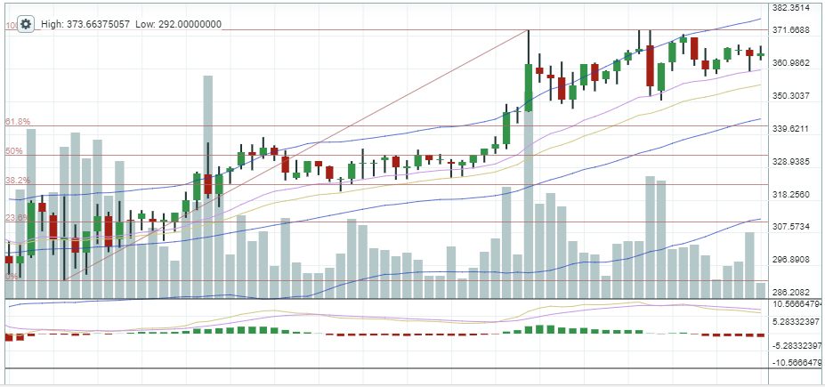Pick the 318.2560 price axis label
This screenshot has width=825, height=387.
(790, 195)
